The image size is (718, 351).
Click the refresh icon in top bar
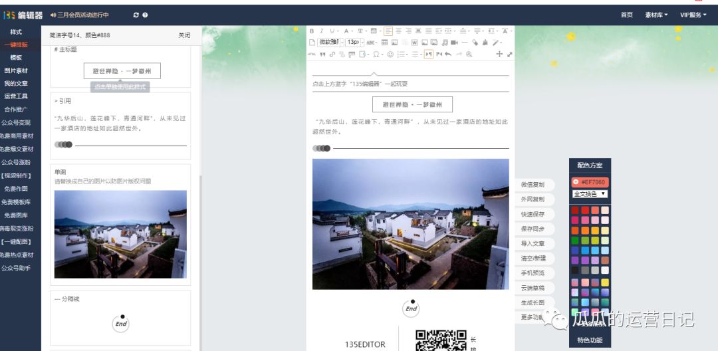(x=136, y=15)
